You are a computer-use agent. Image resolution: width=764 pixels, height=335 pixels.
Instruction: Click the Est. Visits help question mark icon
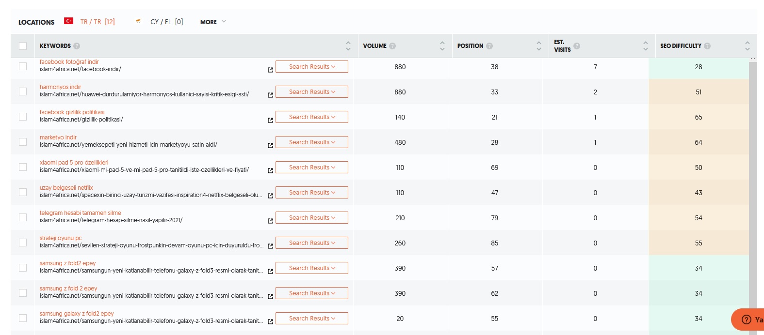[577, 46]
